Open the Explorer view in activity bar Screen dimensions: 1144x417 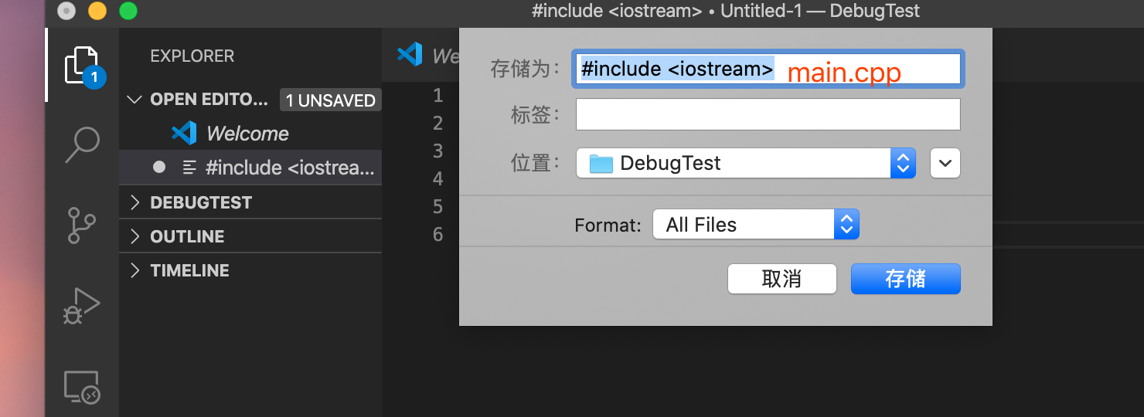(82, 65)
